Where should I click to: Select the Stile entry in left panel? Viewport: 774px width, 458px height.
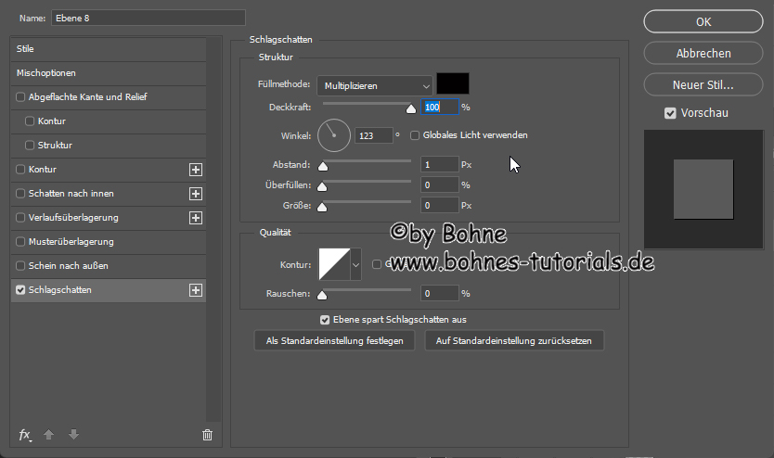[26, 48]
